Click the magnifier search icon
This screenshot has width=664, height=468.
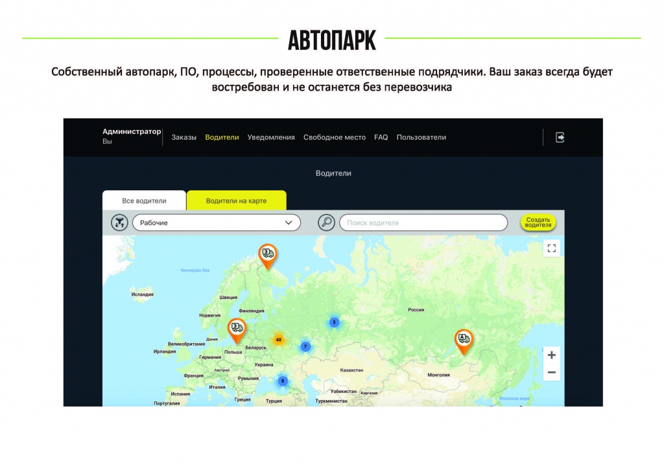pos(327,223)
